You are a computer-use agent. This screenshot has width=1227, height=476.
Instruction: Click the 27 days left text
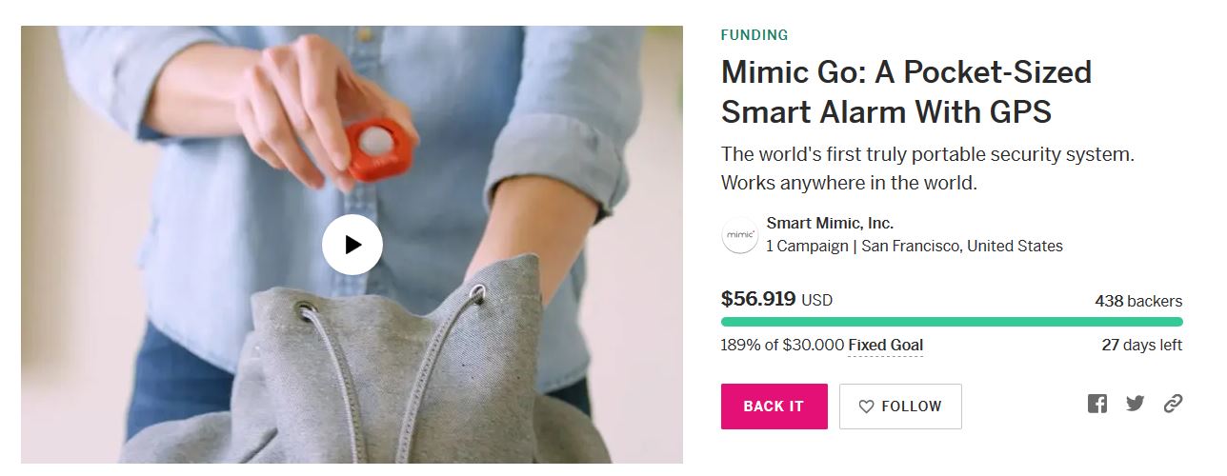point(1141,345)
